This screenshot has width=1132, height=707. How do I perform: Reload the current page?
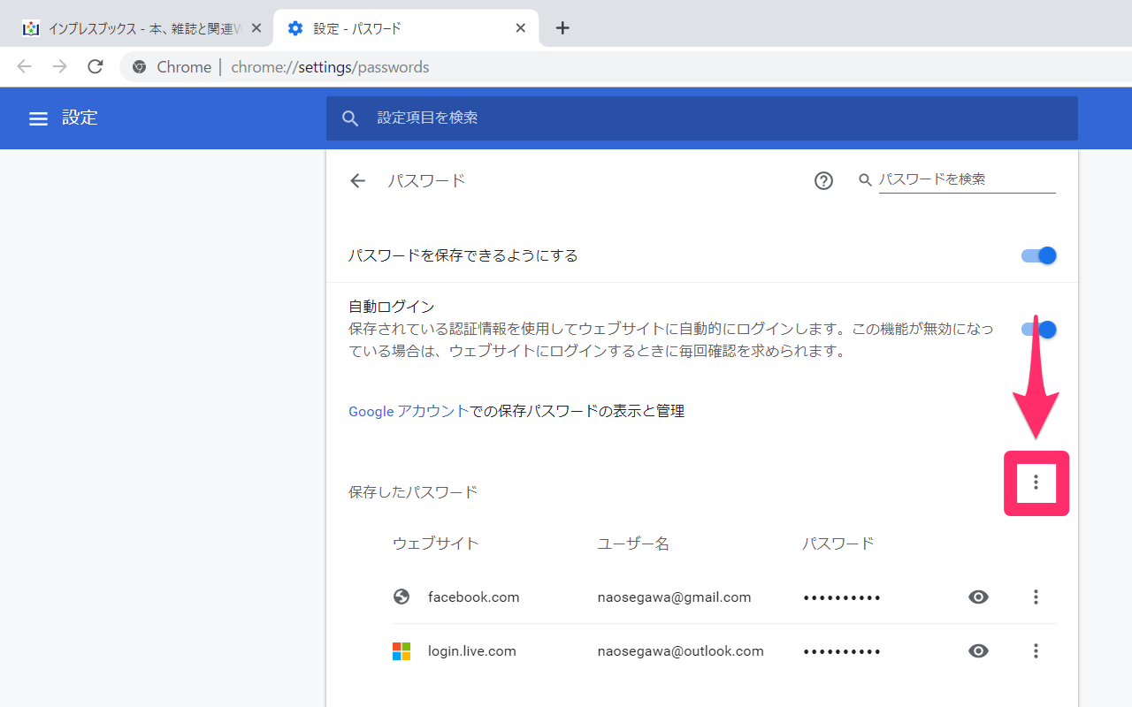[96, 67]
